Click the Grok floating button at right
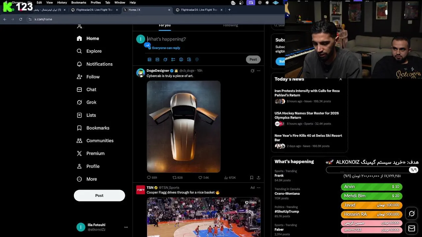 (412, 214)
